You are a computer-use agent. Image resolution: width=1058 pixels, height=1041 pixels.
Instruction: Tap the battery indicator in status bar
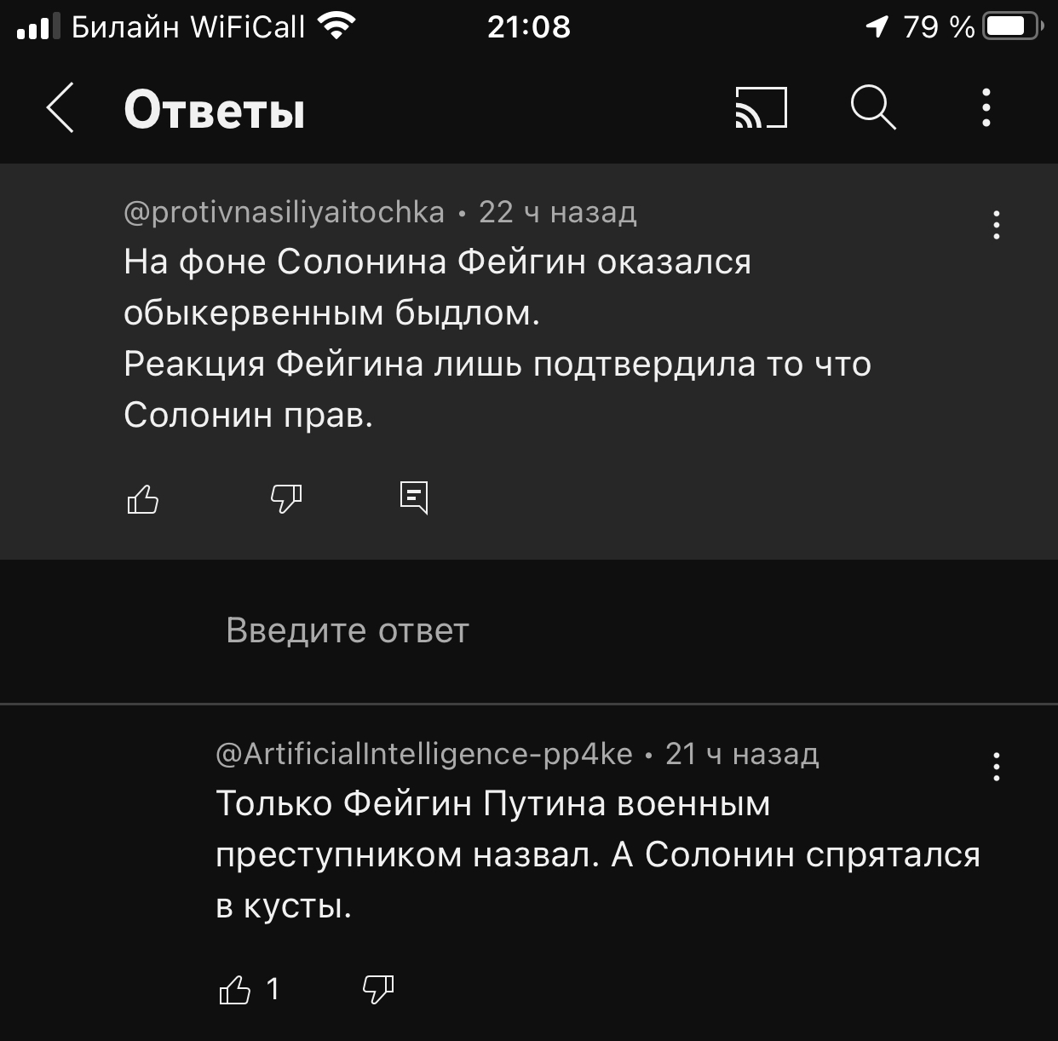(x=1013, y=26)
